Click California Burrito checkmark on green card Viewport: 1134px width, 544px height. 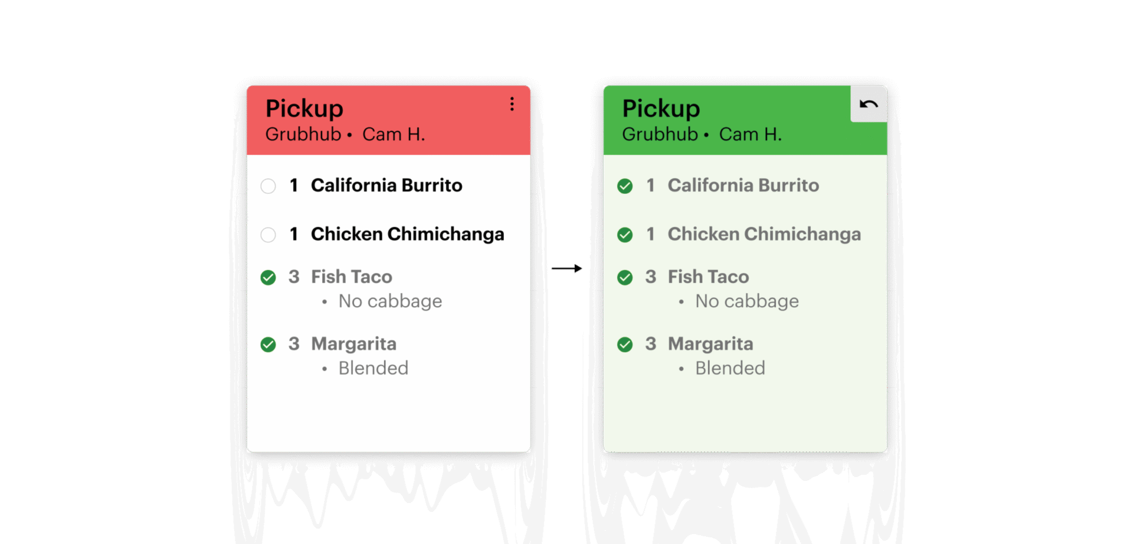pos(625,186)
